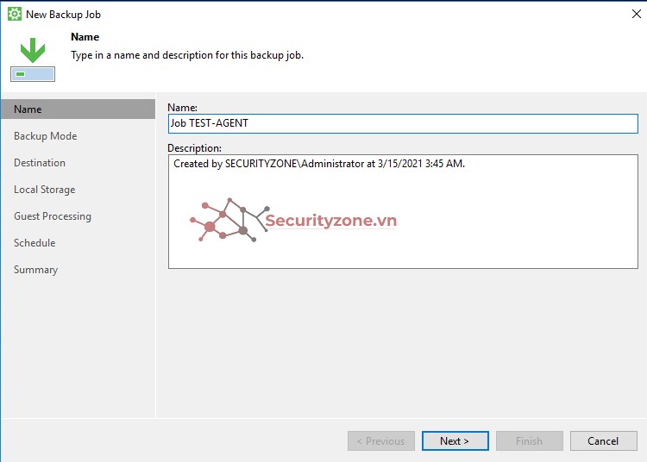
Task: Close the New Backup Job dialog
Action: tap(637, 14)
